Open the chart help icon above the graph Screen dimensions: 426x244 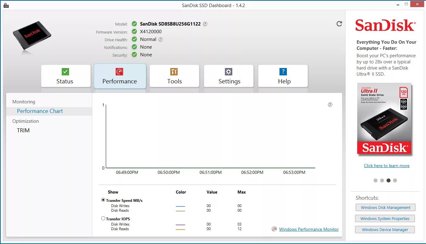(330, 104)
